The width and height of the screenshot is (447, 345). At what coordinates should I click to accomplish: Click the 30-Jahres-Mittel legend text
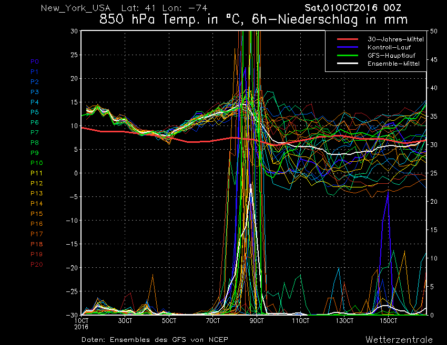(x=395, y=39)
